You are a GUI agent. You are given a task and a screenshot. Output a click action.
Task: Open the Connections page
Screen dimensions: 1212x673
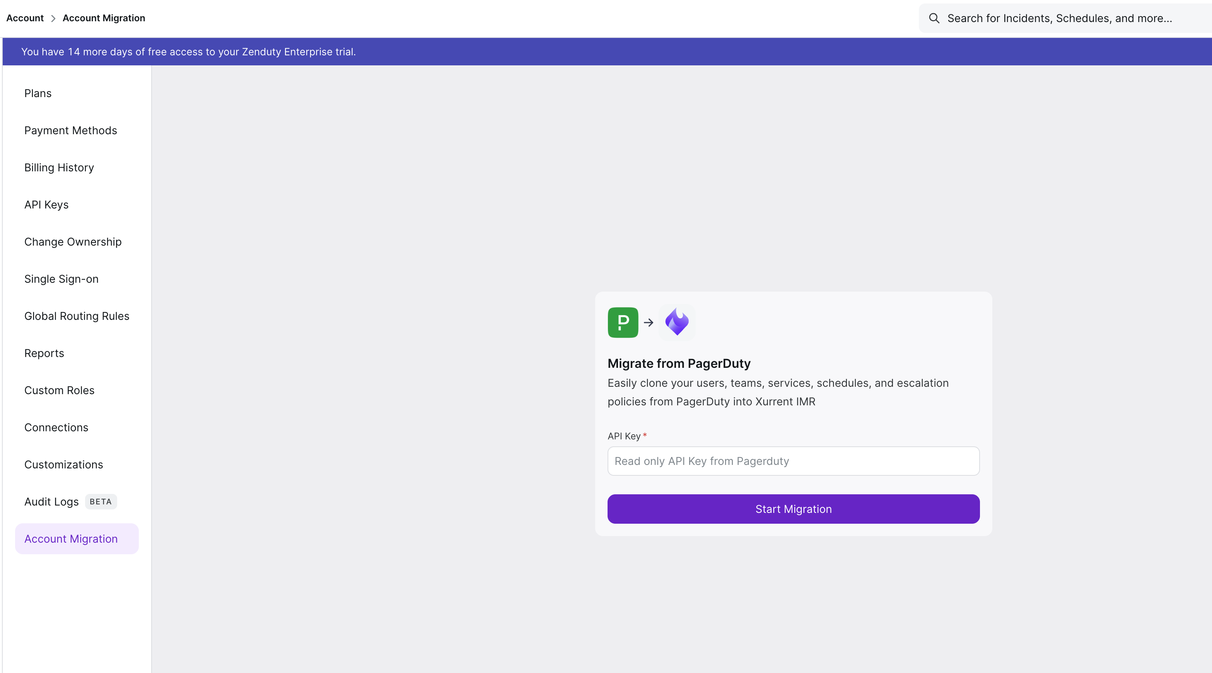point(56,427)
